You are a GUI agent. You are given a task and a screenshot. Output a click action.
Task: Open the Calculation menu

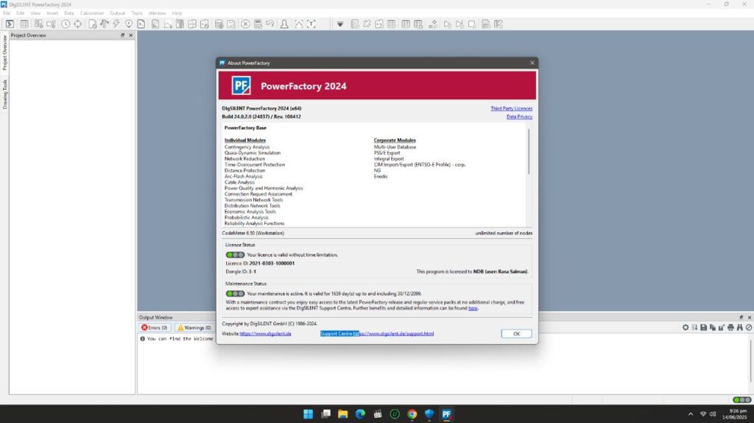click(92, 13)
